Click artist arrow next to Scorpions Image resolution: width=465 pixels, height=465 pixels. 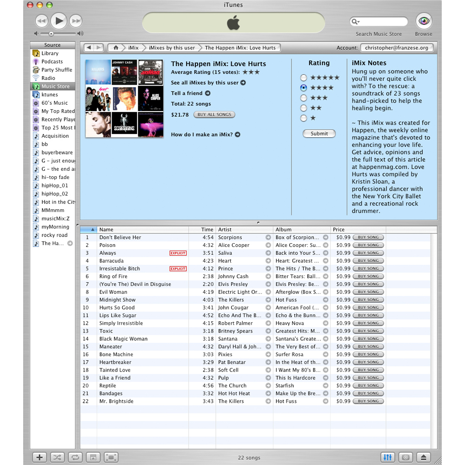pos(268,238)
